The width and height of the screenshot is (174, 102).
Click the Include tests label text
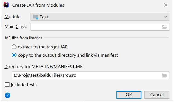(x=24, y=85)
